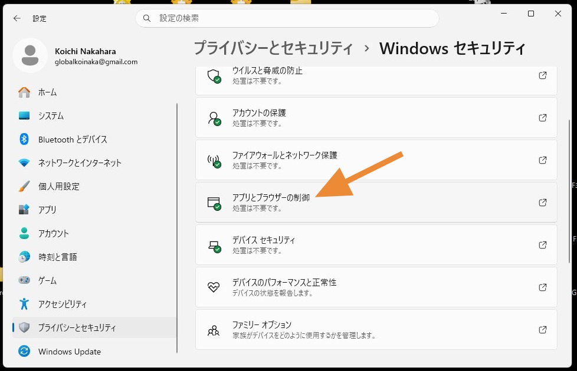The image size is (577, 371).
Task: Click the virus protection shield icon
Action: [214, 76]
